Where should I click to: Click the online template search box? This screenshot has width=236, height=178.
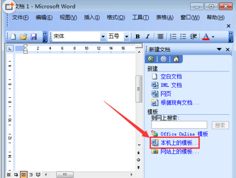pyautogui.click(x=179, y=125)
